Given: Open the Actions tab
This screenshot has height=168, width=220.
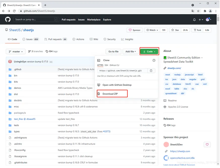Looking at the screenshot, I should click(x=78, y=39).
